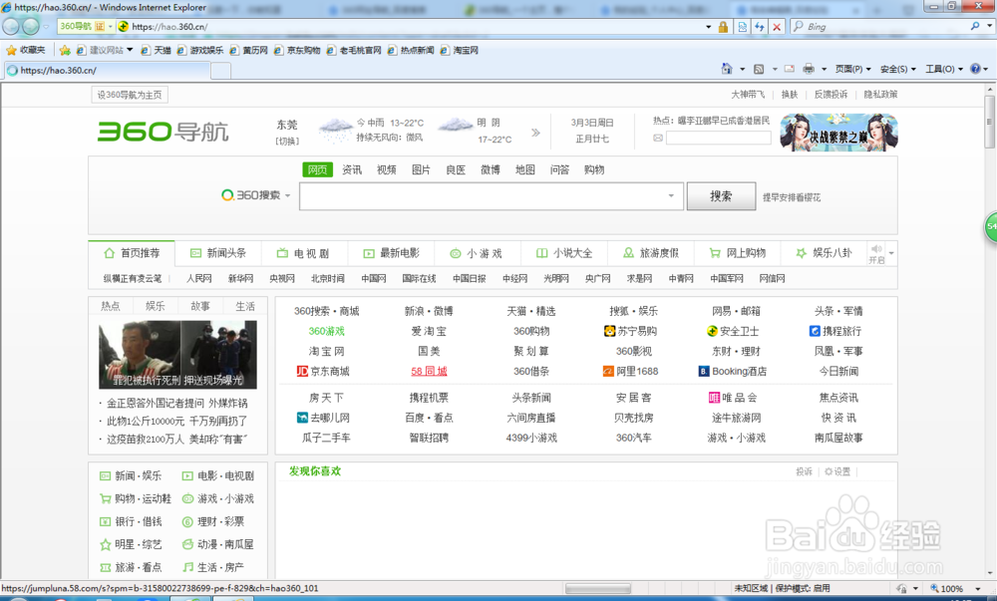
Task: Select the 购物·运动鞋 shopping cart icon
Action: tap(105, 498)
